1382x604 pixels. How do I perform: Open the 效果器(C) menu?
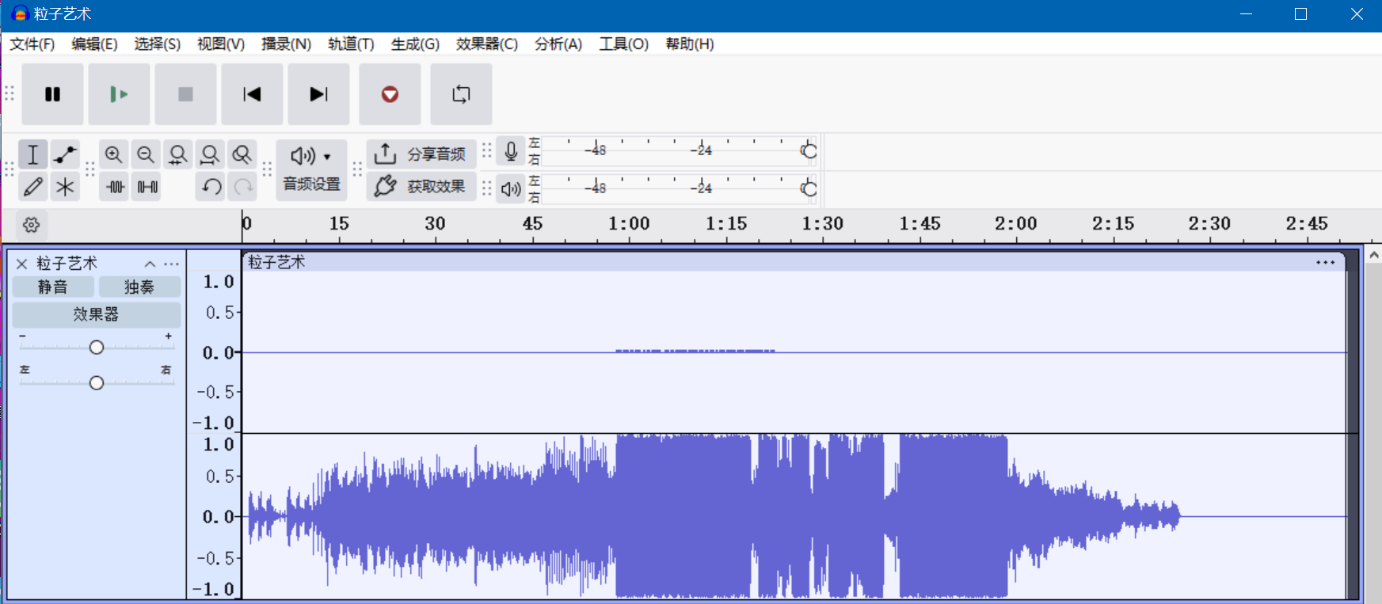coord(486,44)
